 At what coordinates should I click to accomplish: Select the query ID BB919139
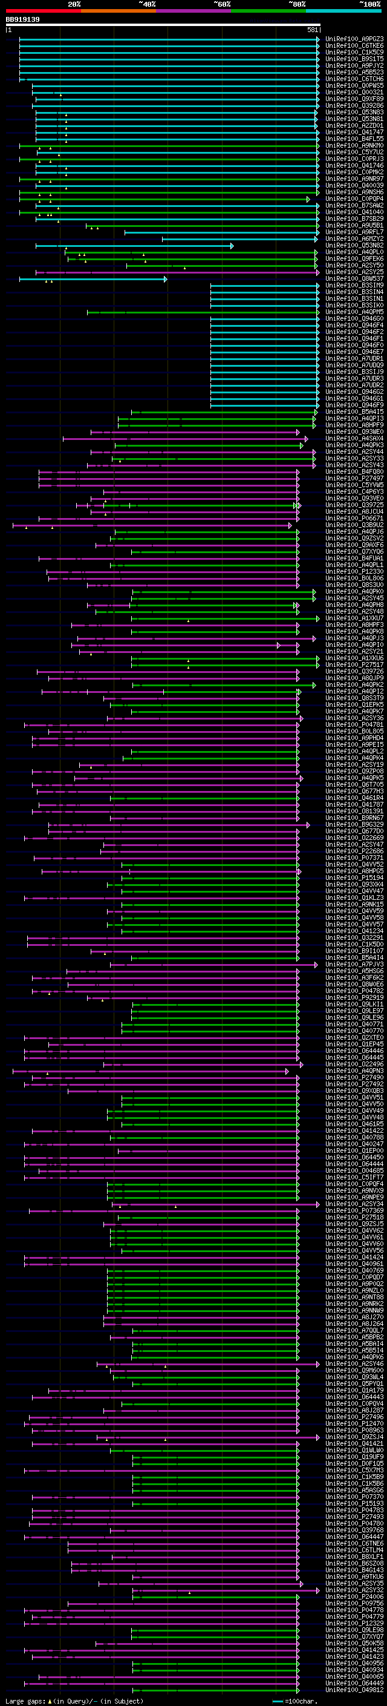point(22,19)
